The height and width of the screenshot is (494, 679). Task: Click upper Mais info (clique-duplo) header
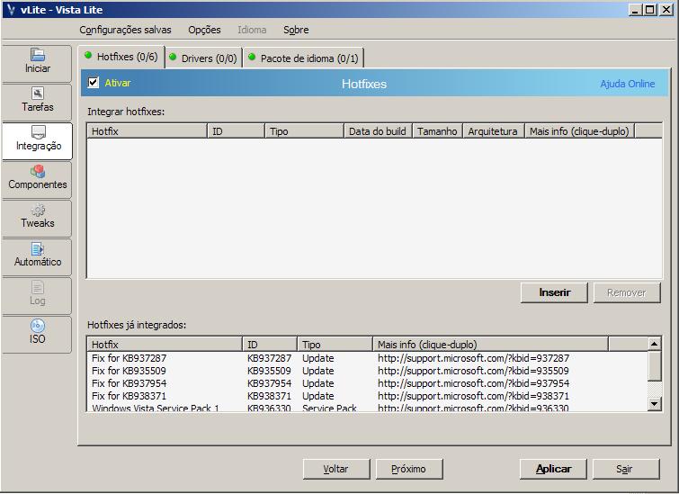tap(579, 131)
